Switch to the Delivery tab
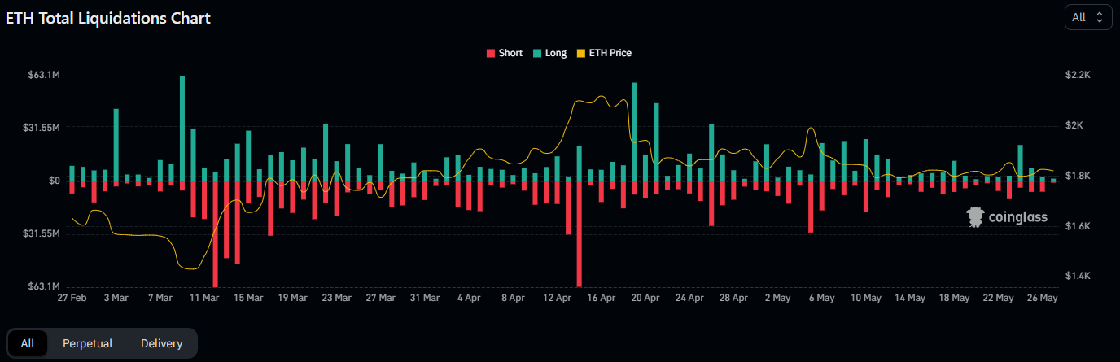This screenshot has width=1120, height=362. [x=161, y=343]
